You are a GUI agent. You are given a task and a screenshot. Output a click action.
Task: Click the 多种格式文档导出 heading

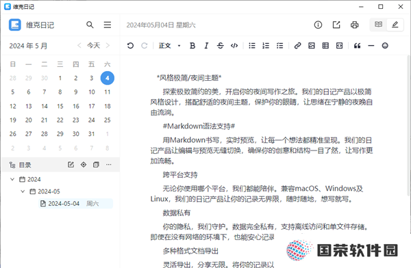(x=190, y=251)
